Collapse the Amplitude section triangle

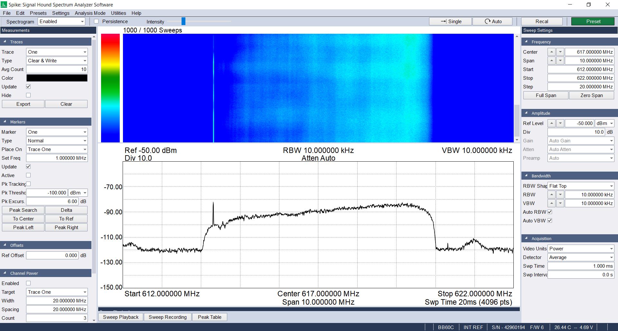click(x=526, y=113)
